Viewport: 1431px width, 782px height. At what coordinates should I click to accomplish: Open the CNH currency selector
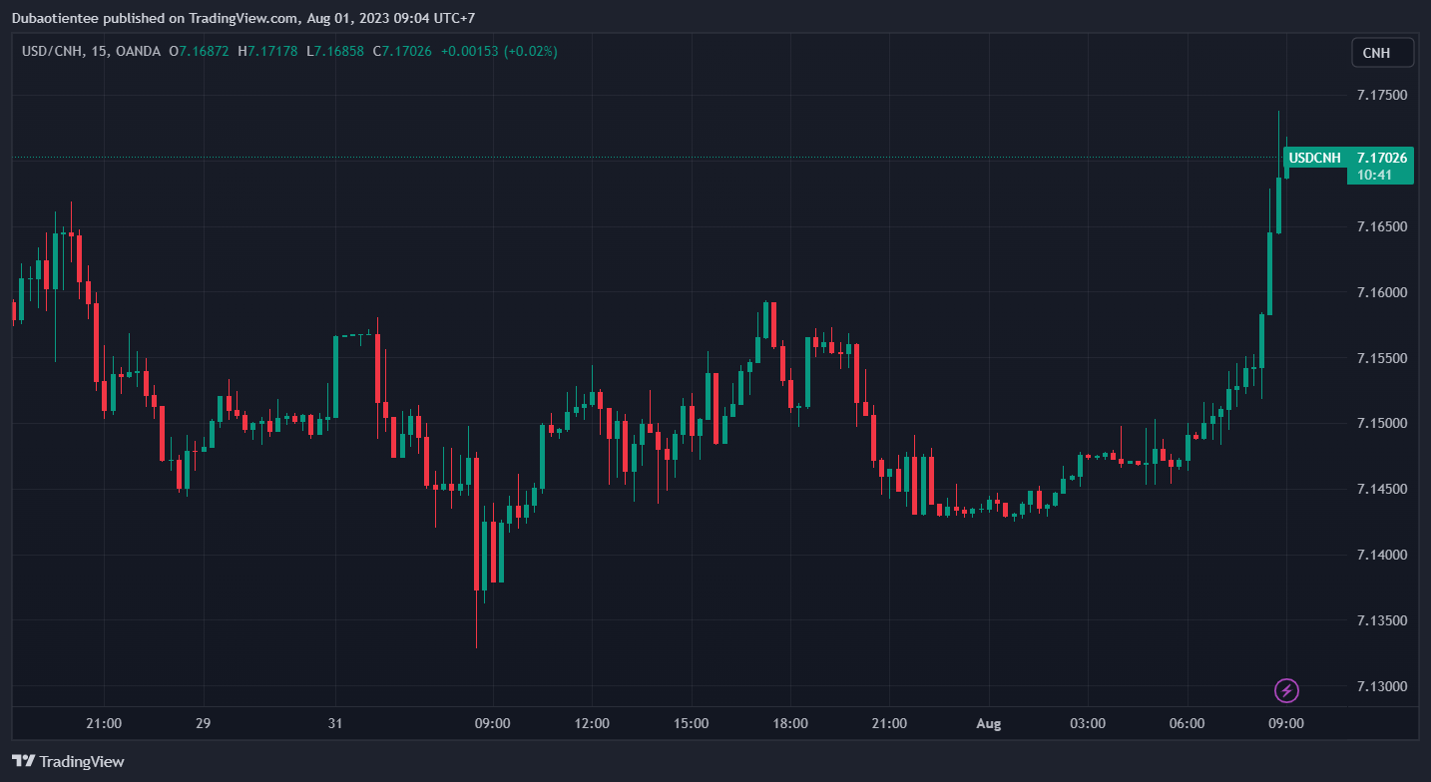[1382, 52]
